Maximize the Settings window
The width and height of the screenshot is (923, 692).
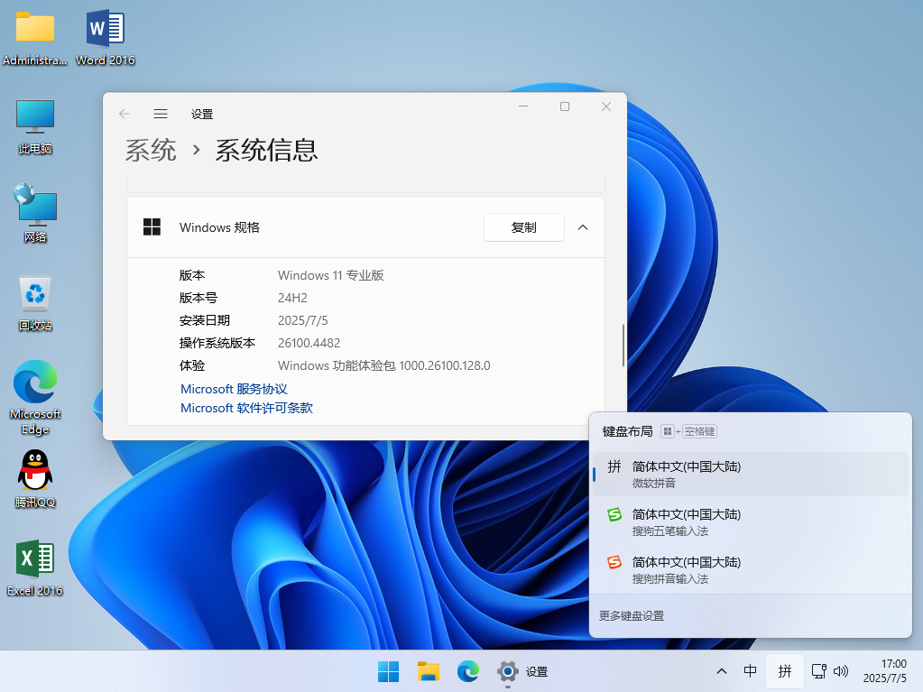tap(565, 106)
